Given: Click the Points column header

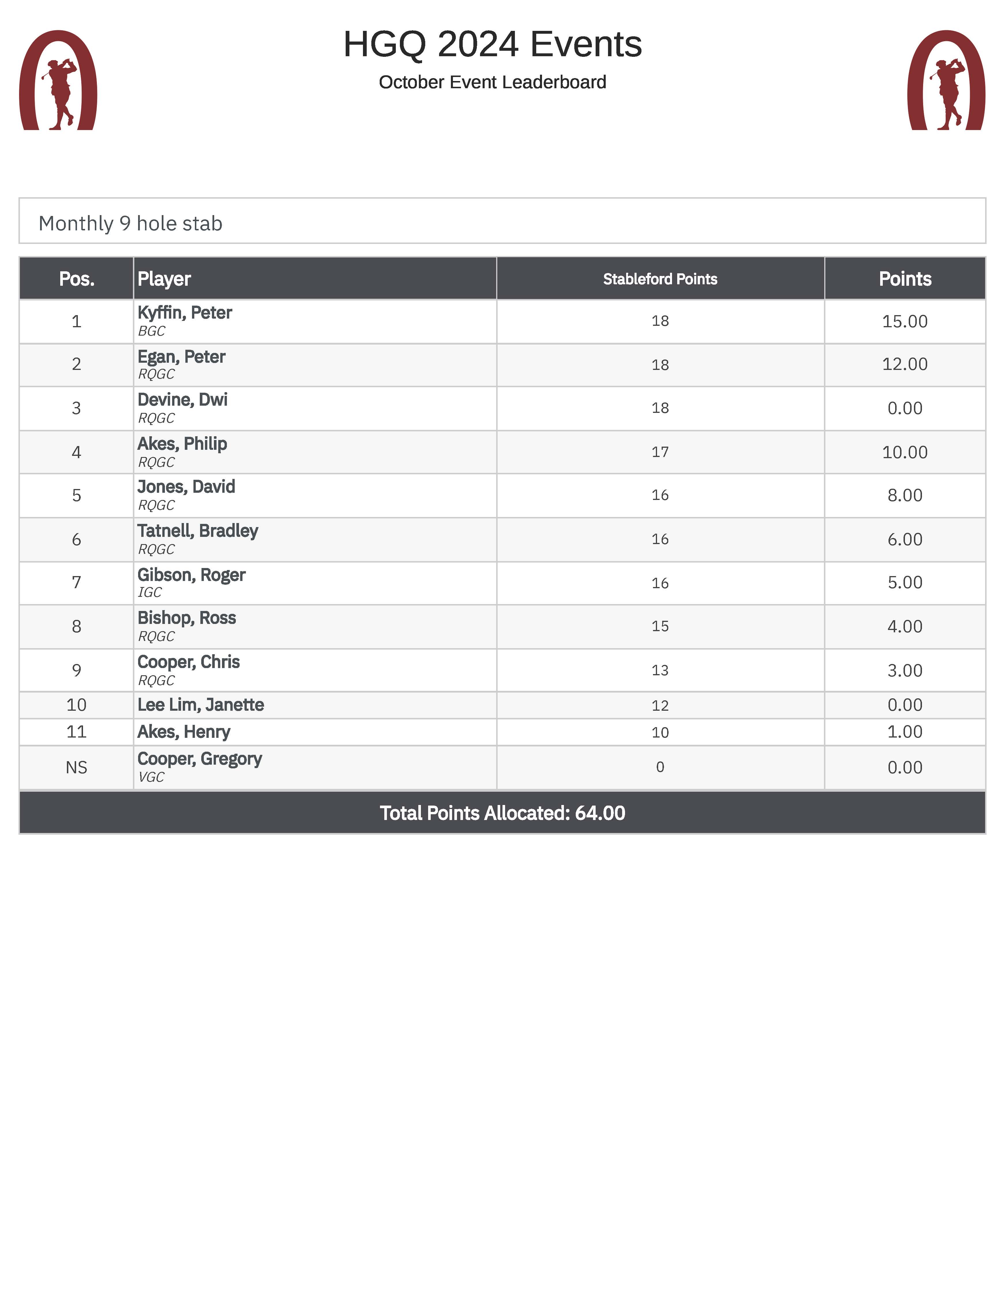Looking at the screenshot, I should [904, 279].
